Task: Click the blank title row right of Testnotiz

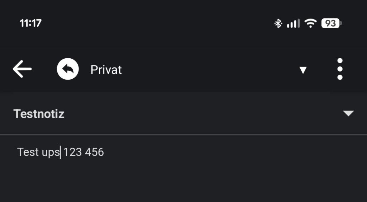Action: (201, 114)
